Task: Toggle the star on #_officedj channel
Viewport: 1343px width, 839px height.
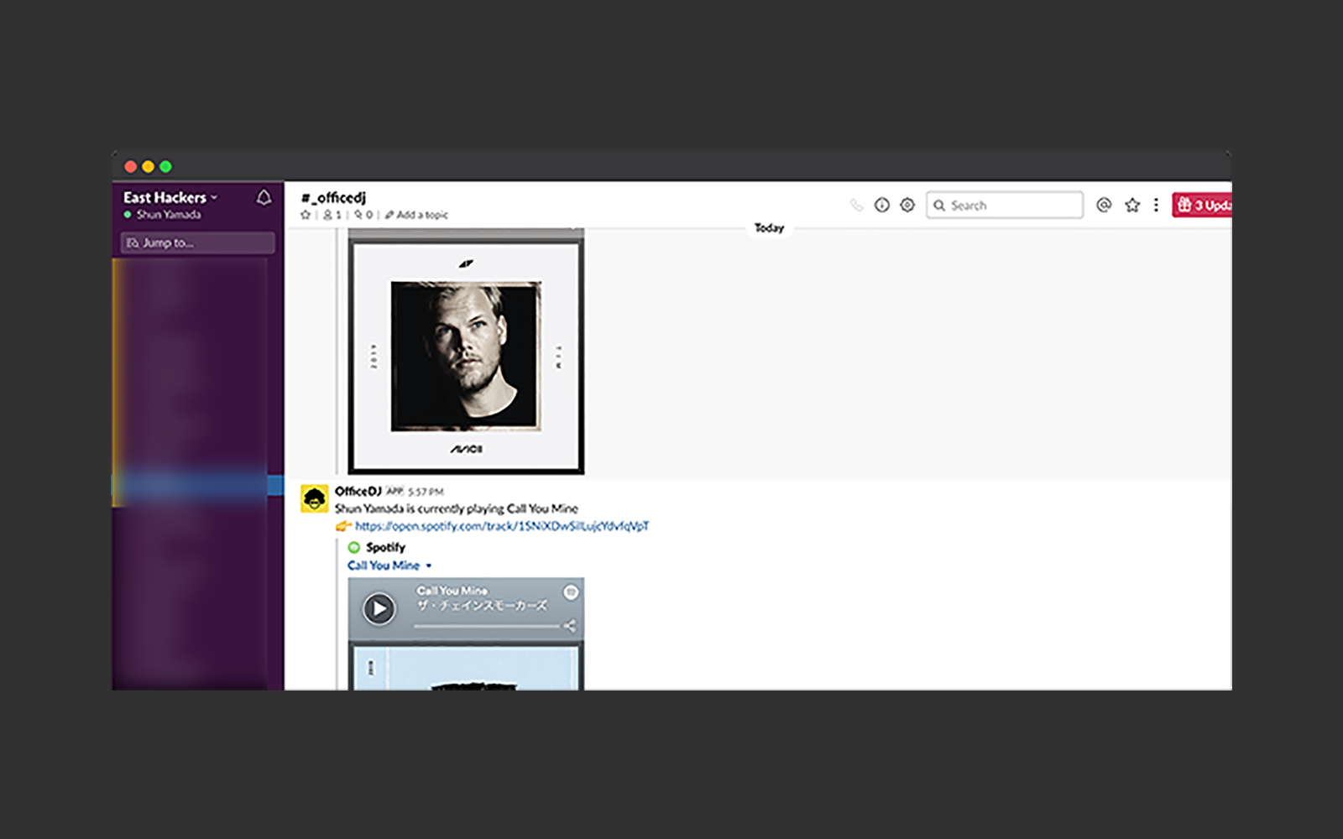Action: pyautogui.click(x=306, y=214)
